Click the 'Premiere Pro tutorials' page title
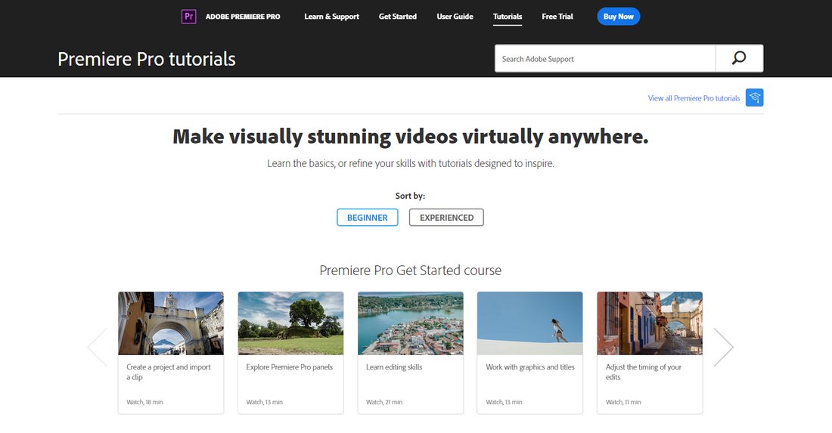The image size is (832, 433). point(147,59)
